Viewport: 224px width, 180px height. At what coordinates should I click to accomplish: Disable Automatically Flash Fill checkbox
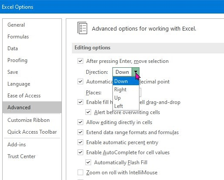[x=88, y=163]
